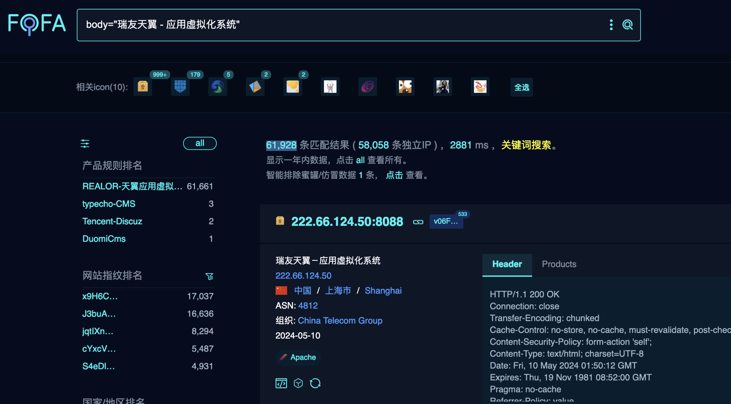Switch to the Products tab
The width and height of the screenshot is (731, 404).
tap(559, 264)
